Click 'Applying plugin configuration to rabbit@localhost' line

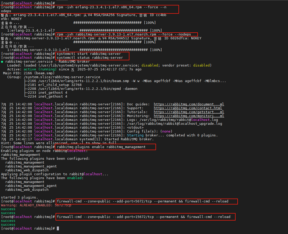click(55, 174)
